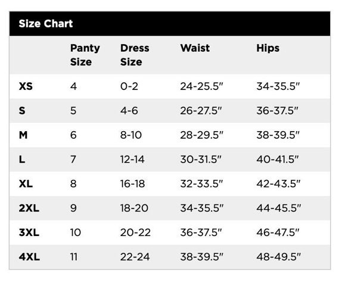345x286 pixels.
Task: Click the Waist column header
Action: [195, 48]
